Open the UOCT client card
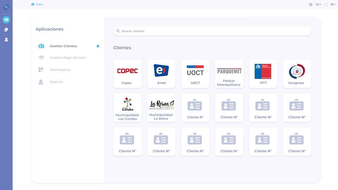Screen dimensions: 338x190 tap(195, 74)
